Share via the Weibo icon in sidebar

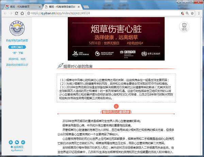point(23,142)
